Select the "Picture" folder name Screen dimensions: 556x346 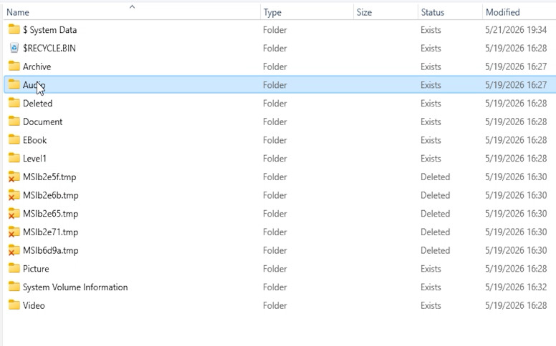pyautogui.click(x=36, y=269)
